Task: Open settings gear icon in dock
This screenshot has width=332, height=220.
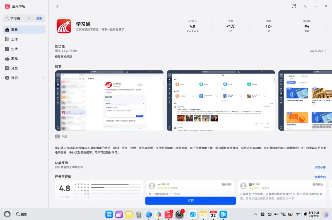Action: (179, 214)
